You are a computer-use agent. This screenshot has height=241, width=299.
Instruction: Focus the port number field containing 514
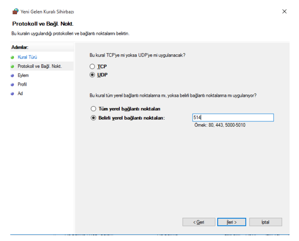tap(233, 117)
